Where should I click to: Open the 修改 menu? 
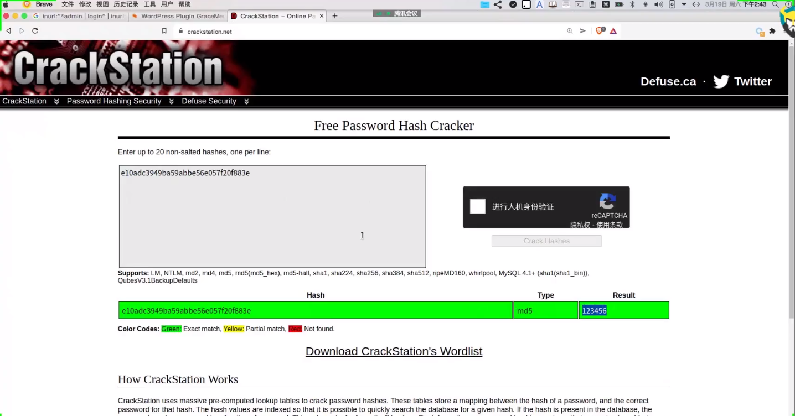[85, 4]
